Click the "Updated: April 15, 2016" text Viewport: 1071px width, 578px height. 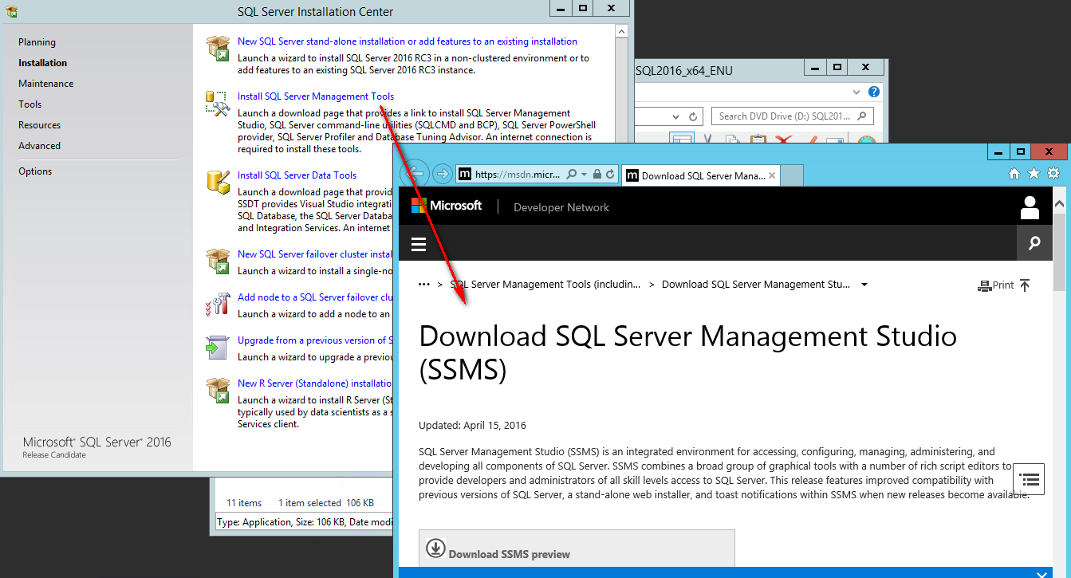pos(472,426)
